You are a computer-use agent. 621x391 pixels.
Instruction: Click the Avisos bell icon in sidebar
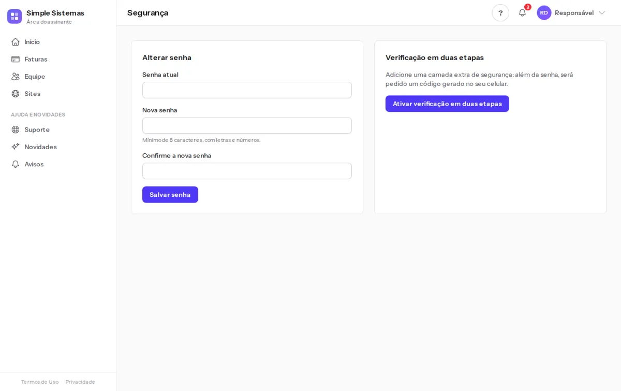16,164
